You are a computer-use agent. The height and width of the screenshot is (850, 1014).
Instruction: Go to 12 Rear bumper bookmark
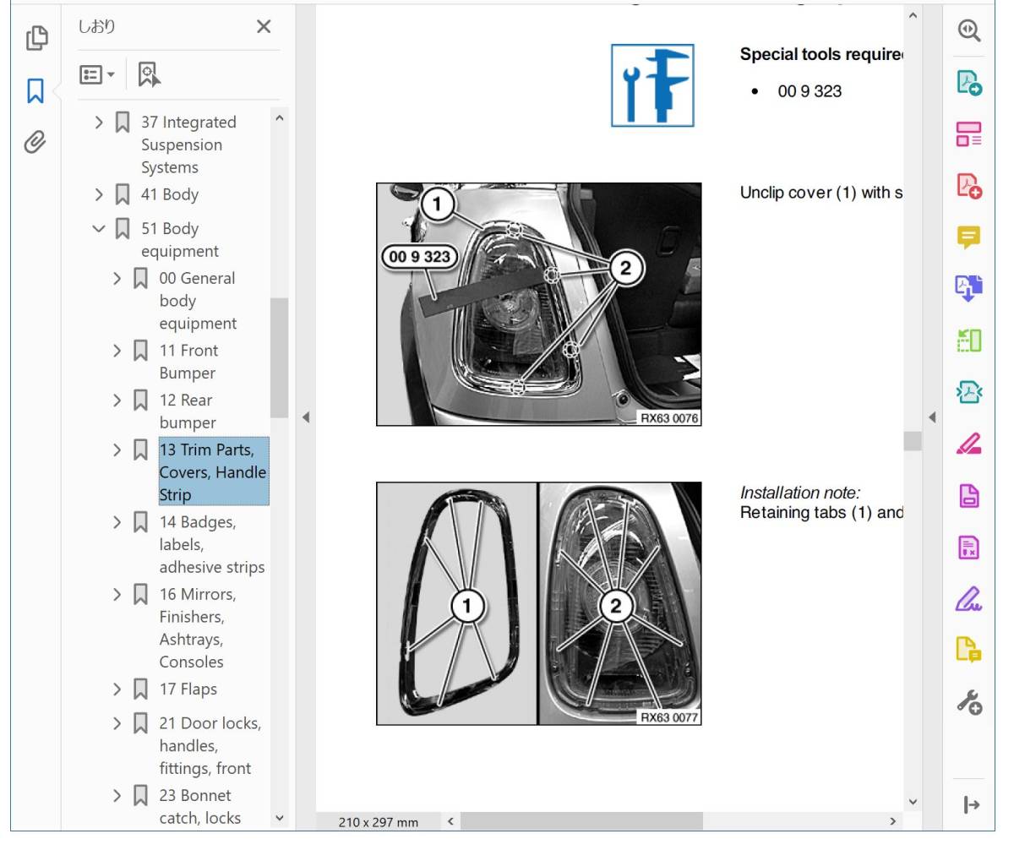click(188, 411)
